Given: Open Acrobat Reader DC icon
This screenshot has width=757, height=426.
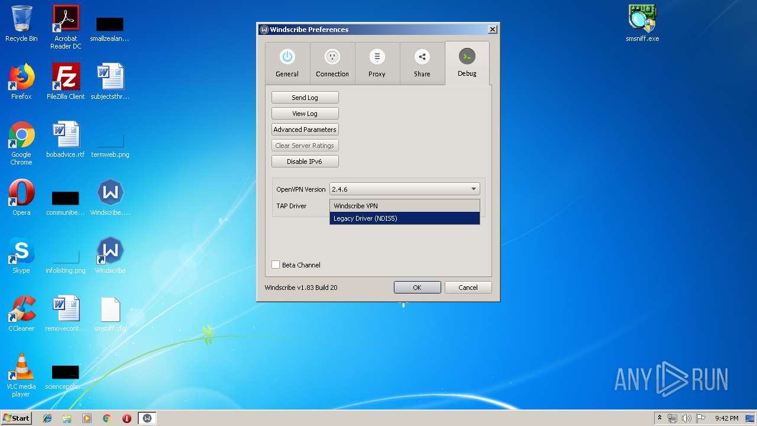Looking at the screenshot, I should [66, 27].
